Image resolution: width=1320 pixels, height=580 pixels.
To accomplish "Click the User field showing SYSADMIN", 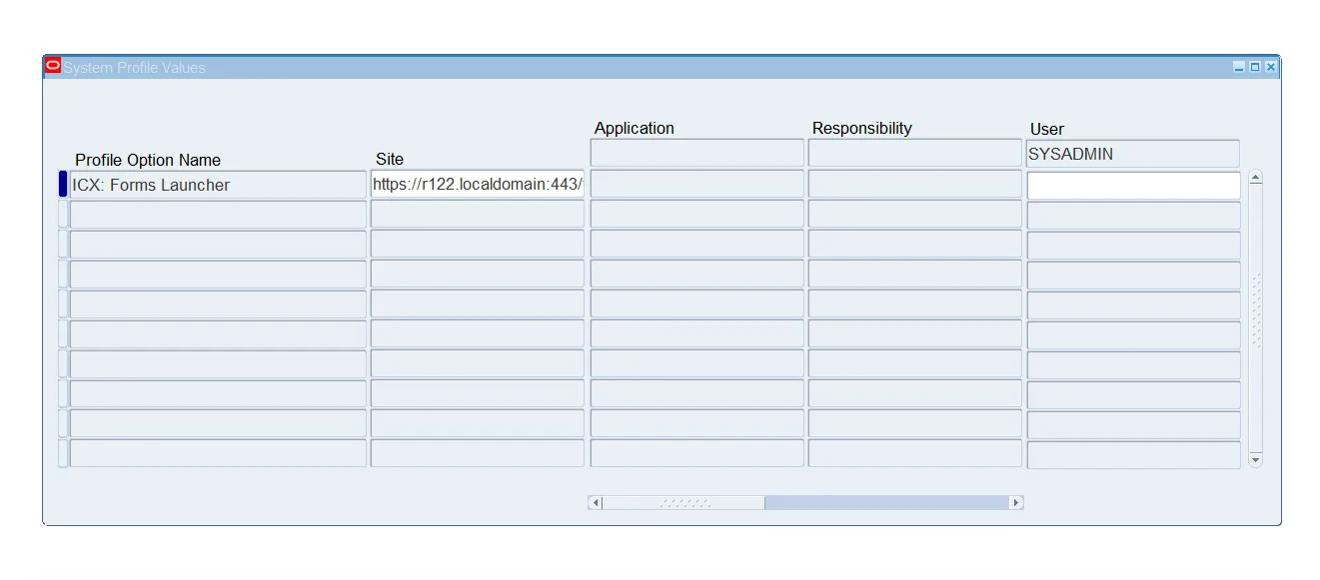I will click(1132, 153).
